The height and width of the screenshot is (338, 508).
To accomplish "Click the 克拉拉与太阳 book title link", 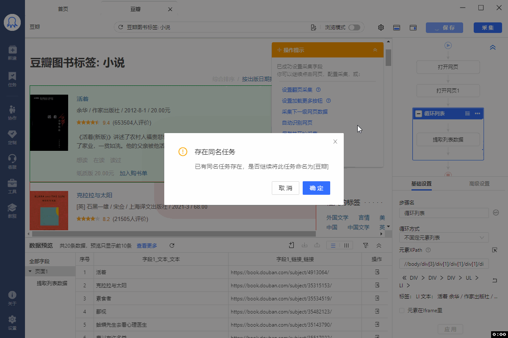I will [94, 195].
